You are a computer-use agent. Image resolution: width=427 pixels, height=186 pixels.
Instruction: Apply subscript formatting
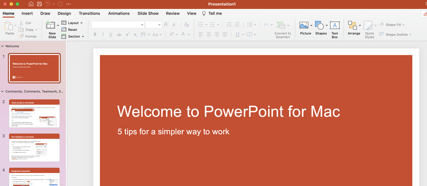click(135, 35)
